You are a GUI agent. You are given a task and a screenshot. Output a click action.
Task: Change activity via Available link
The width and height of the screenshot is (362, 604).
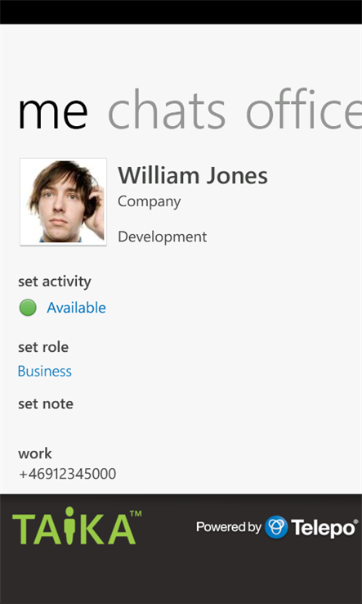pyautogui.click(x=76, y=308)
